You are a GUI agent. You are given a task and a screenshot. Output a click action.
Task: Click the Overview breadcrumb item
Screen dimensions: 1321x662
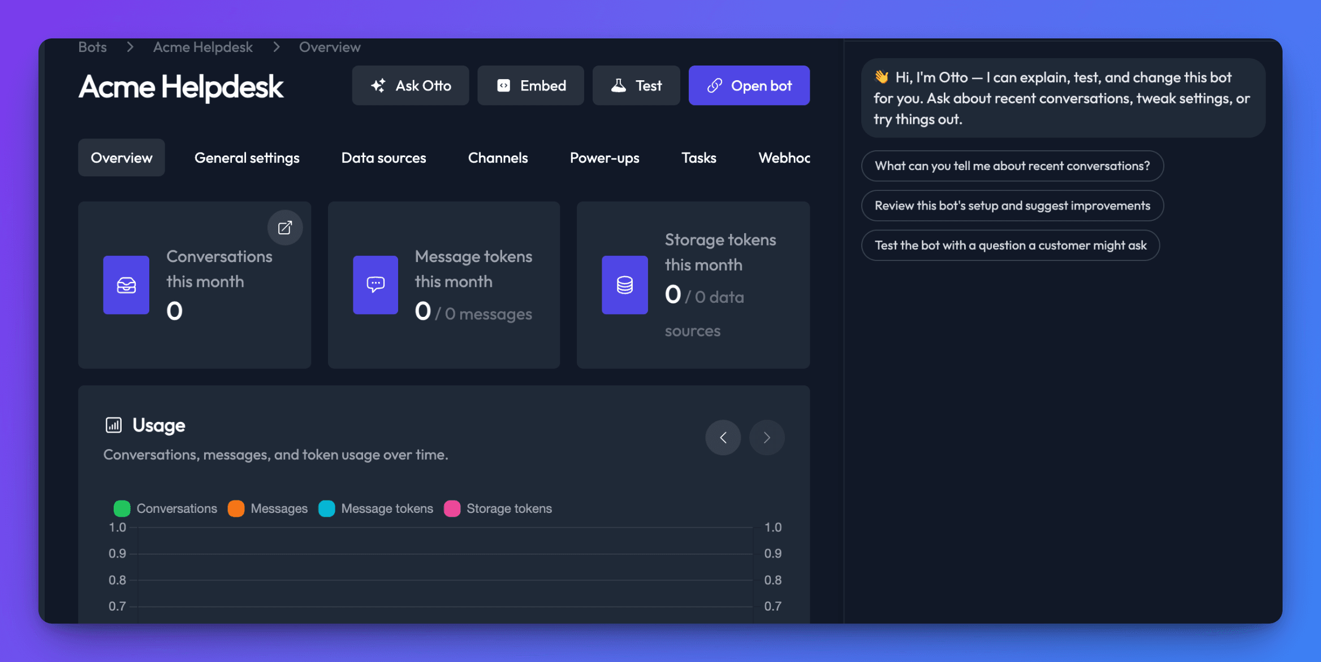click(330, 47)
